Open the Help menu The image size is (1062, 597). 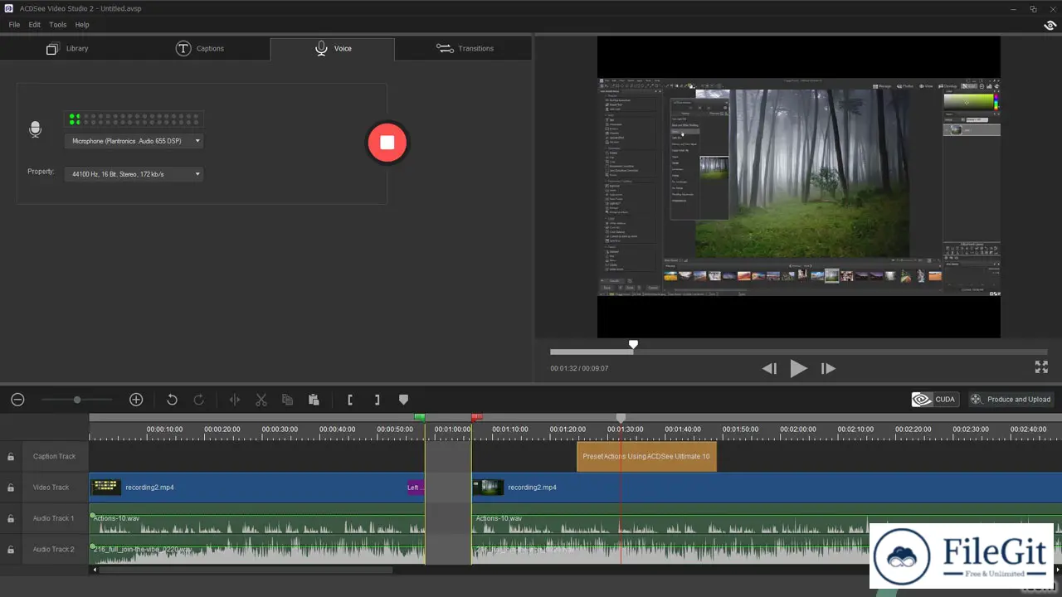point(82,25)
